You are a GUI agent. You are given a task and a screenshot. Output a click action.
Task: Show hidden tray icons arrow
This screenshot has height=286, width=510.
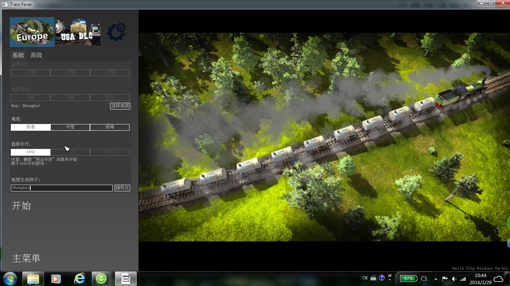pos(436,279)
